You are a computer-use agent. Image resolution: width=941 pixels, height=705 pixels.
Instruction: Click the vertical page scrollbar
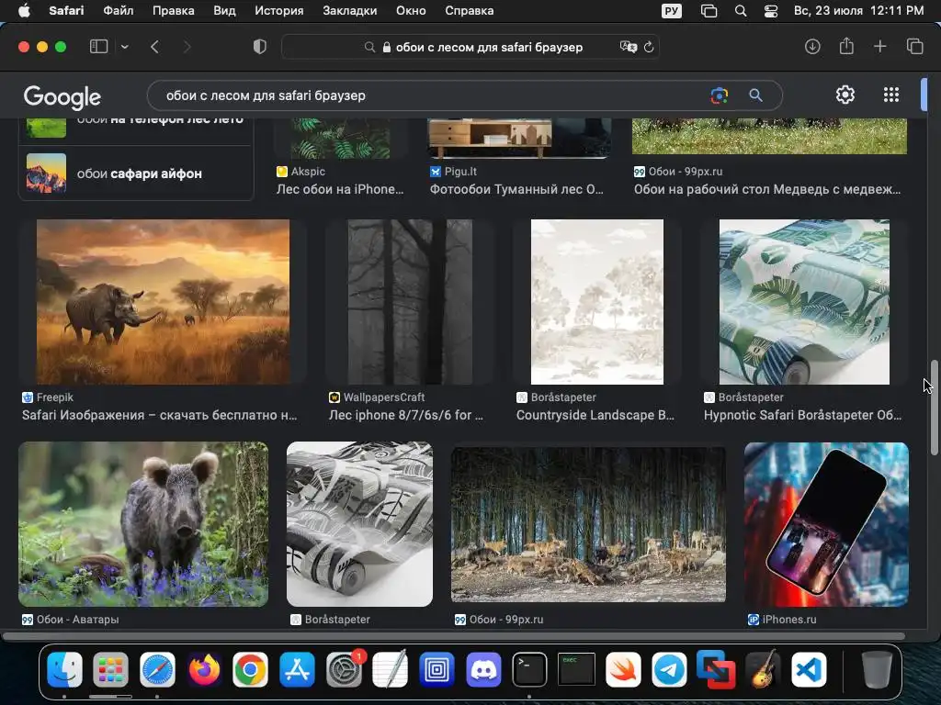point(934,408)
